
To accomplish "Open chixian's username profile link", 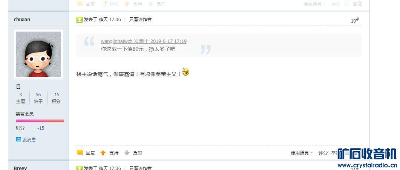I will pos(22,19).
